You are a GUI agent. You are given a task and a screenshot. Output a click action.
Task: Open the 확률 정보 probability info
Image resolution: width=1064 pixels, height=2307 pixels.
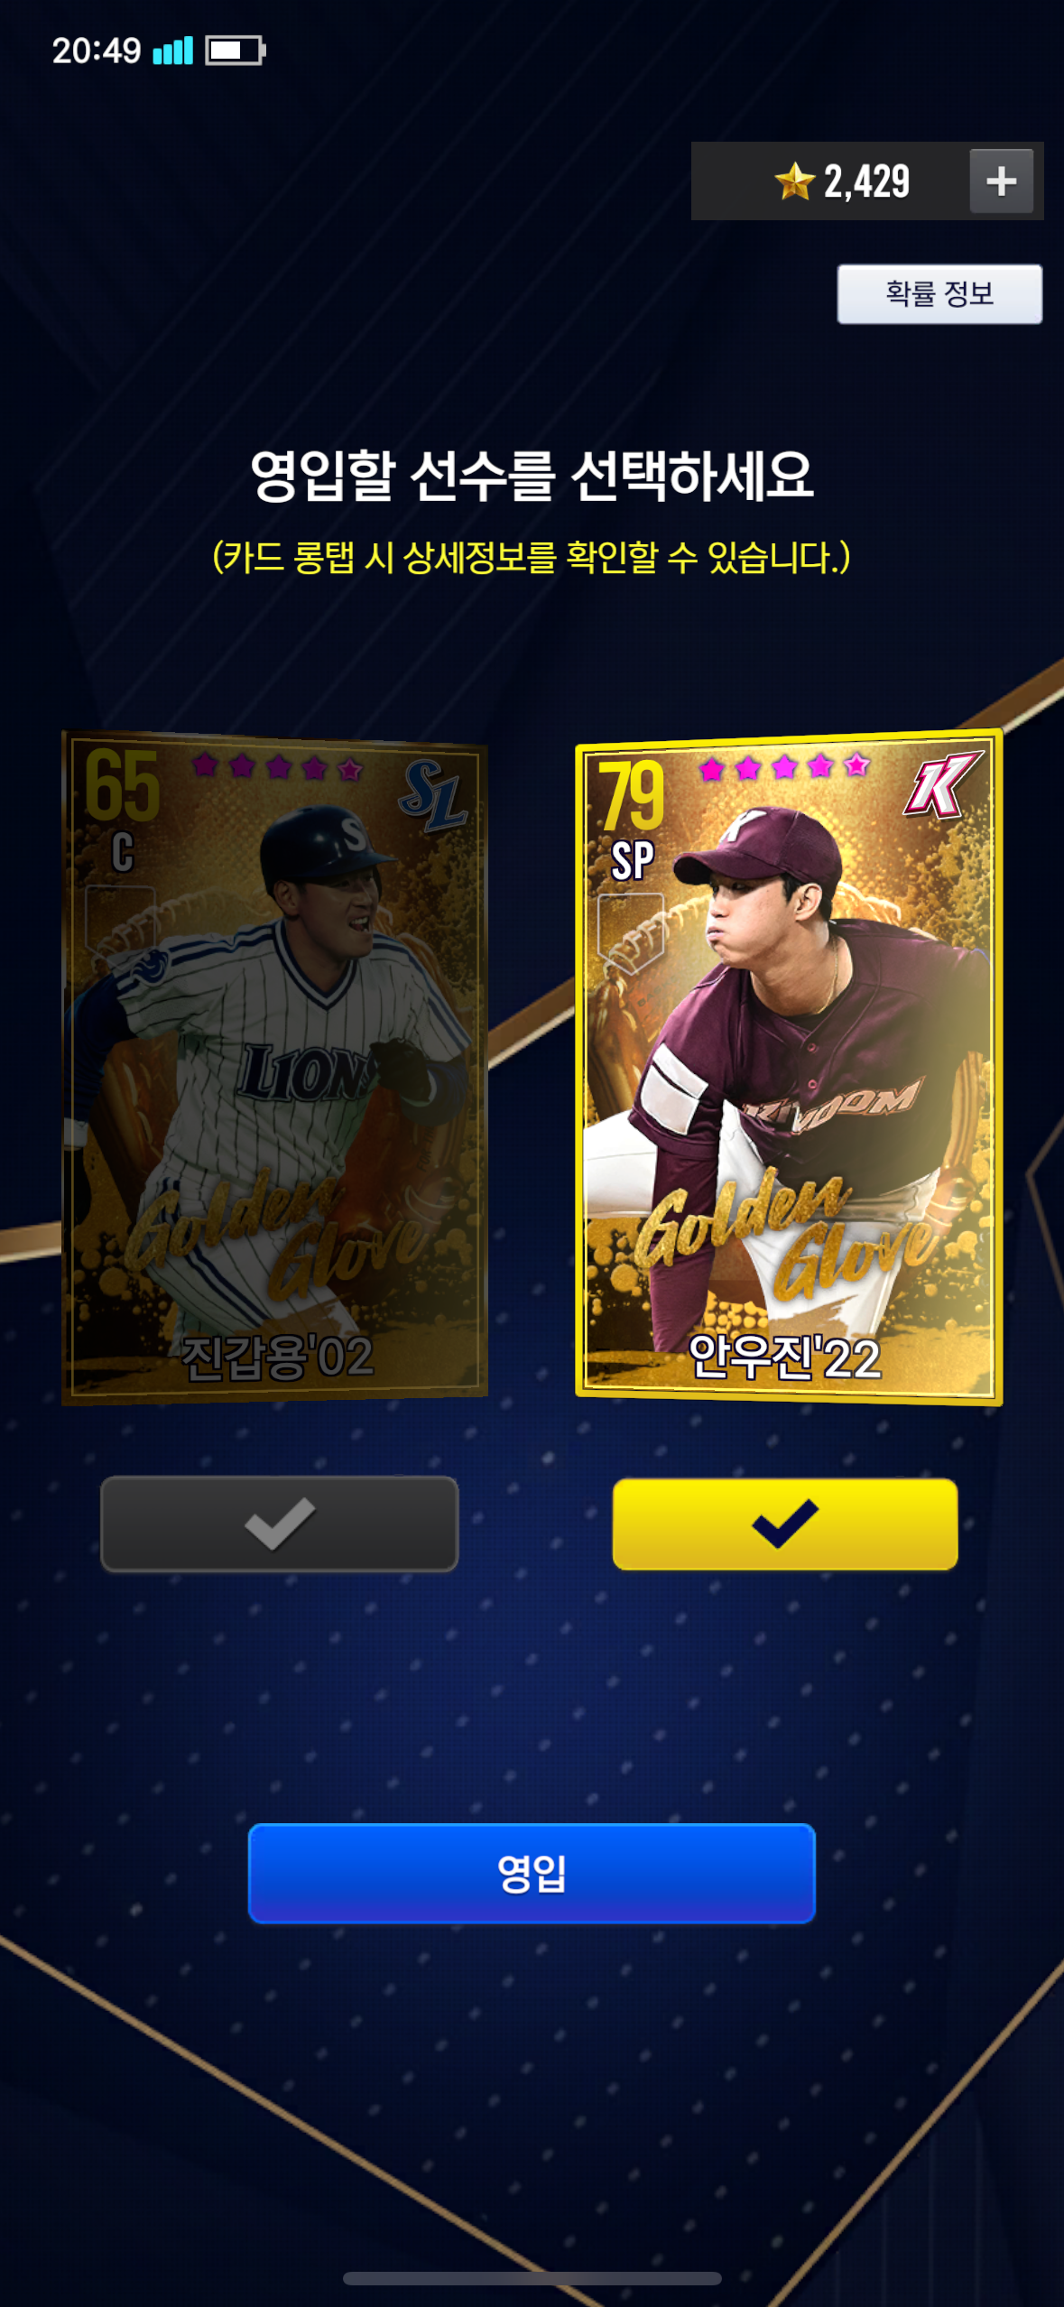pos(939,293)
